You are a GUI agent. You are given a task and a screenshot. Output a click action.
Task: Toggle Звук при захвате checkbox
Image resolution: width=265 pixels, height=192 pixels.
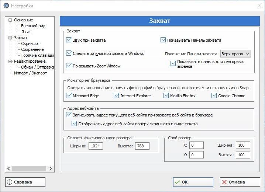pos(69,40)
